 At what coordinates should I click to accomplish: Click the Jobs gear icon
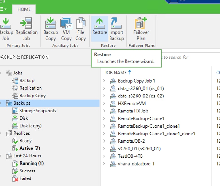(x=9, y=73)
